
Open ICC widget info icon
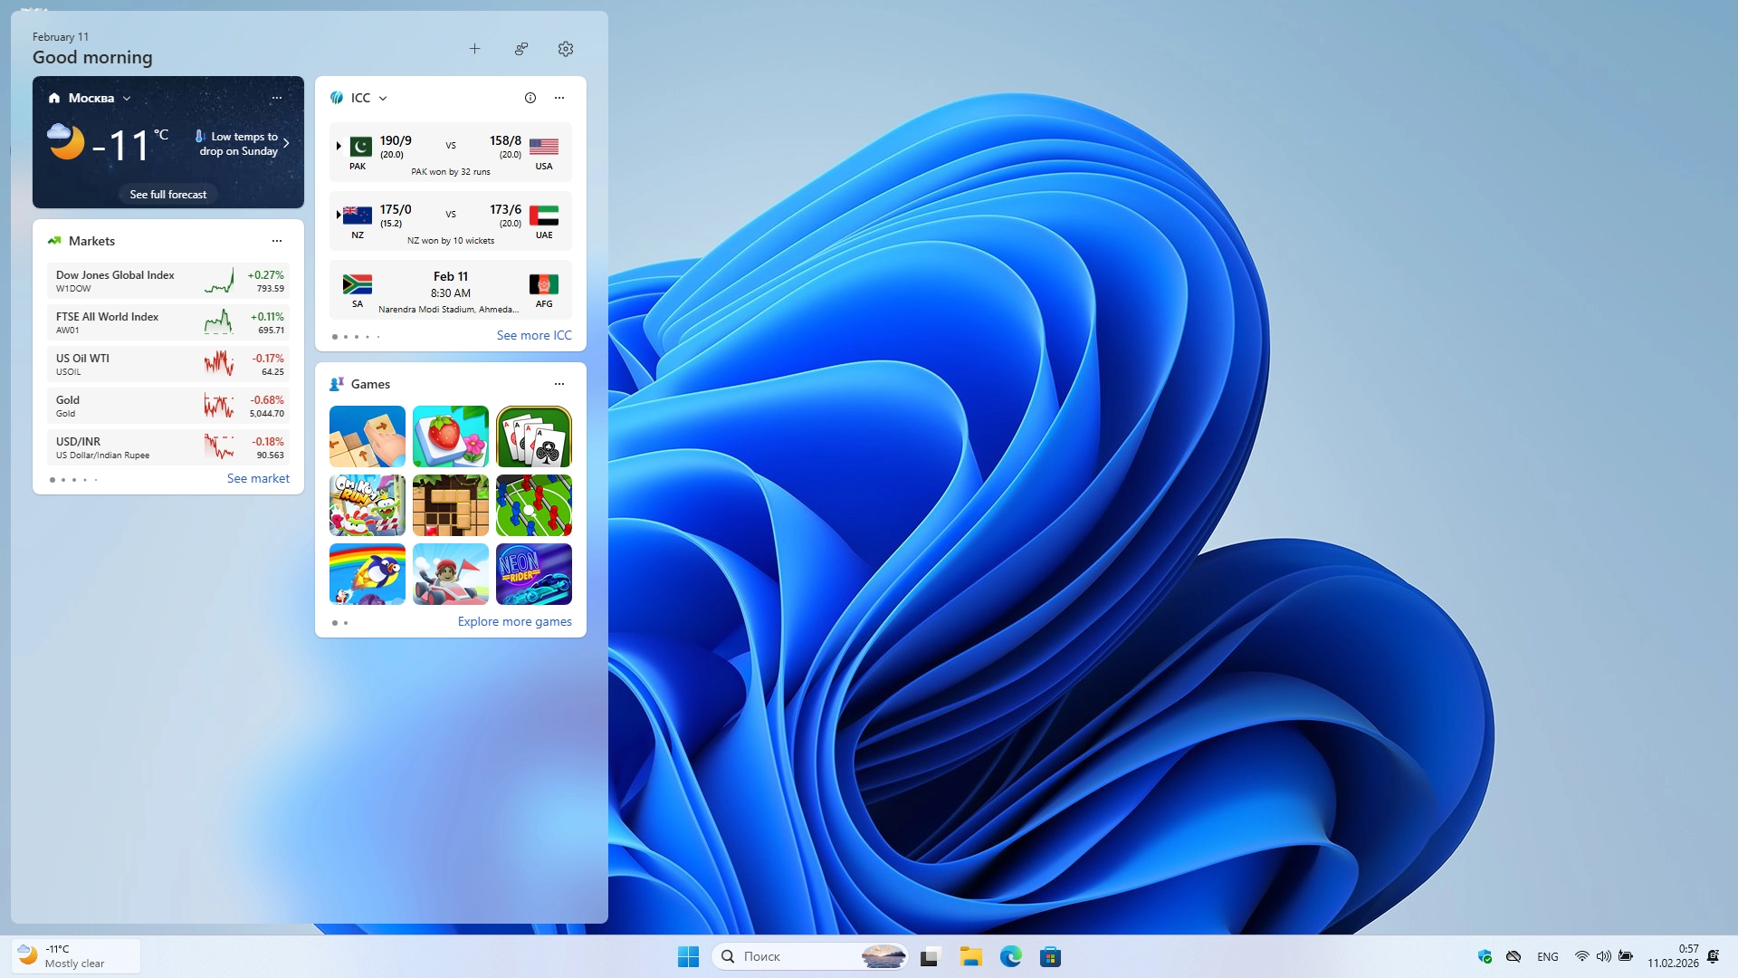(x=530, y=98)
